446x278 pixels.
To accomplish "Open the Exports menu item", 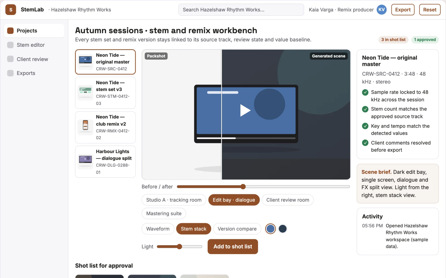I will pyautogui.click(x=34, y=73).
